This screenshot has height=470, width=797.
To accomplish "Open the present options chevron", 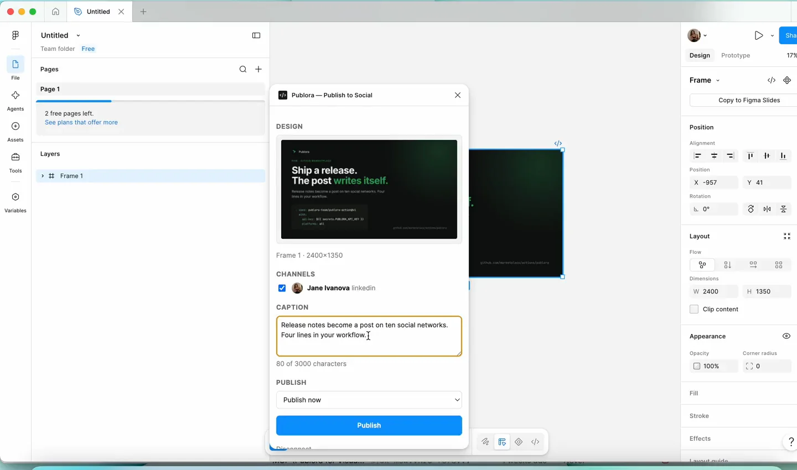I will (x=772, y=35).
